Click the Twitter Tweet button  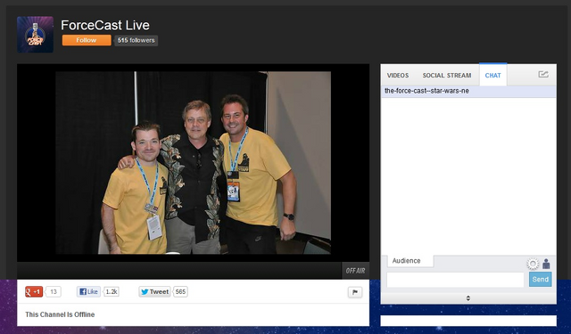[x=154, y=291]
